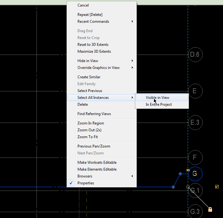Click Zoom To Fit in the menu
Viewport: 223px width, 218px height.
coord(87,137)
